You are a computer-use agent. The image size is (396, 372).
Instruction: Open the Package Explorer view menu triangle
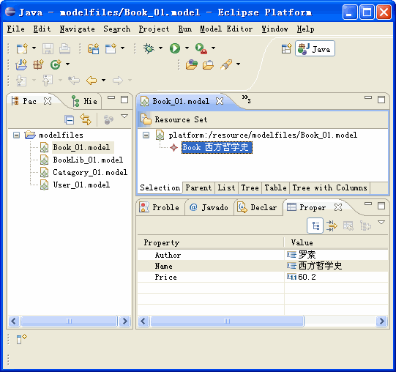click(x=124, y=116)
